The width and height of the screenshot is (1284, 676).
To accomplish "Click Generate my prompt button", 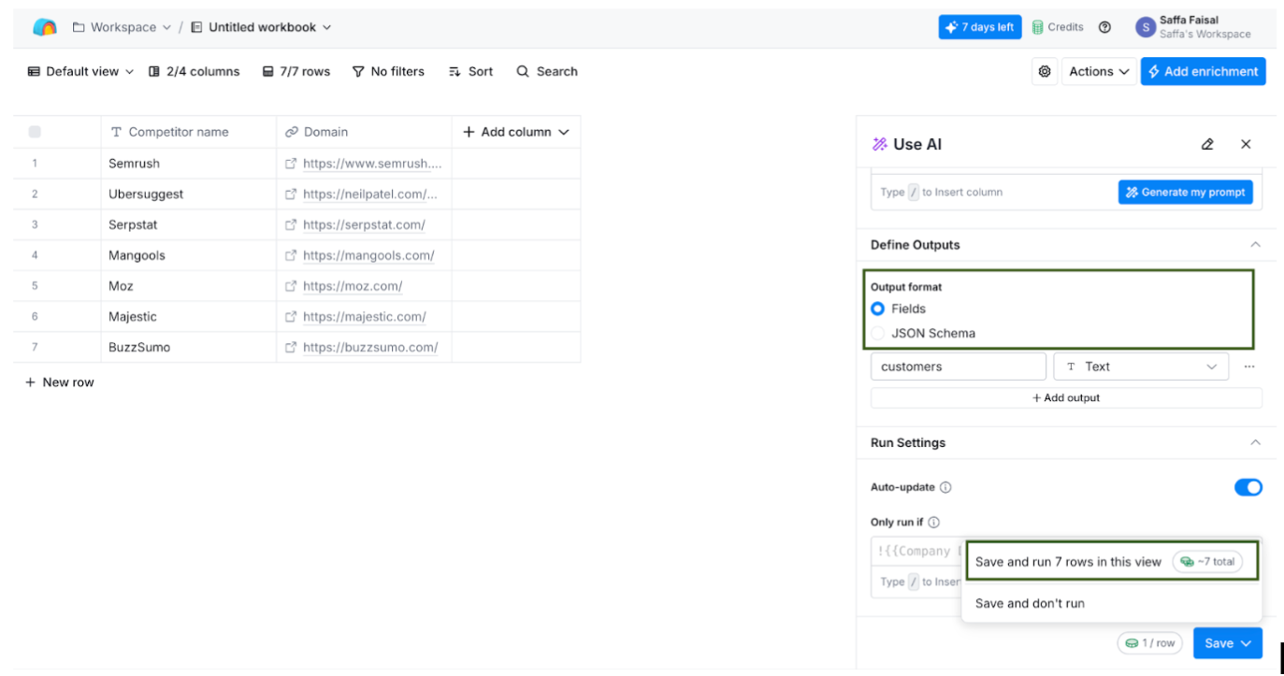I will click(1185, 193).
